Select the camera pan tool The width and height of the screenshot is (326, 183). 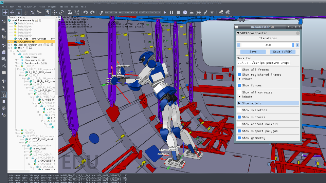5,12
